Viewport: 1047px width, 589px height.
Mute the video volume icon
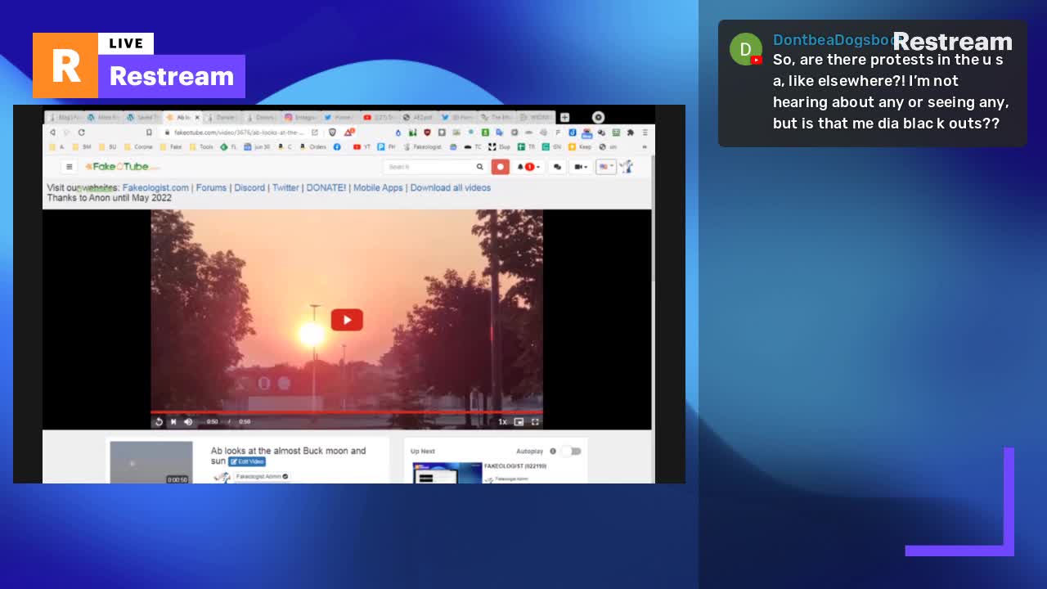click(x=188, y=422)
